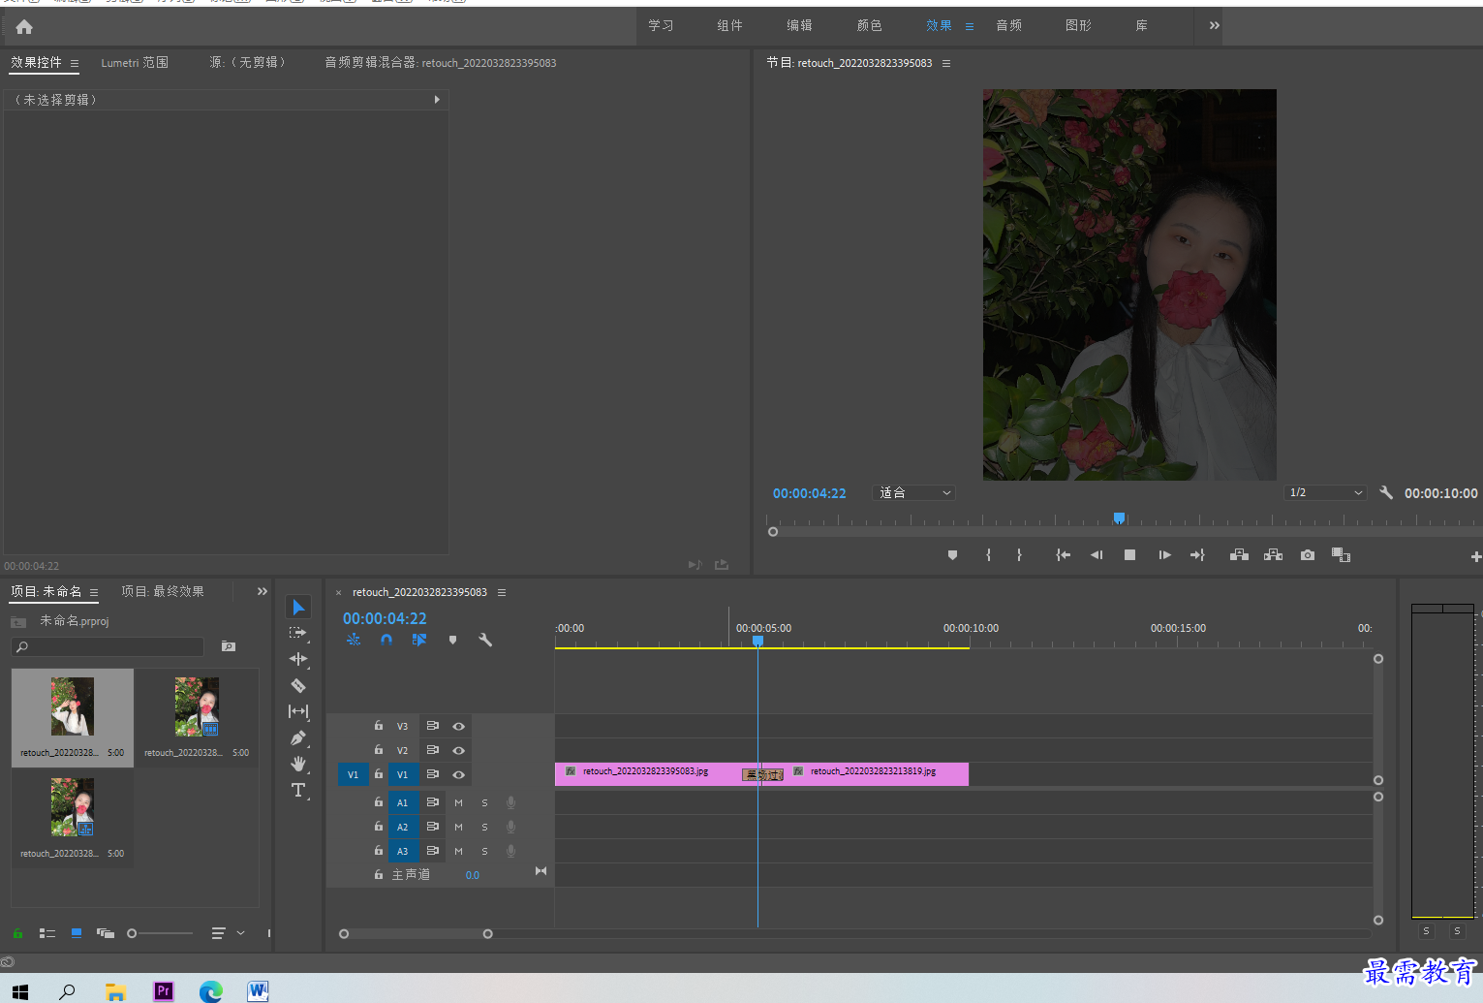Select the Pen tool

(x=298, y=737)
